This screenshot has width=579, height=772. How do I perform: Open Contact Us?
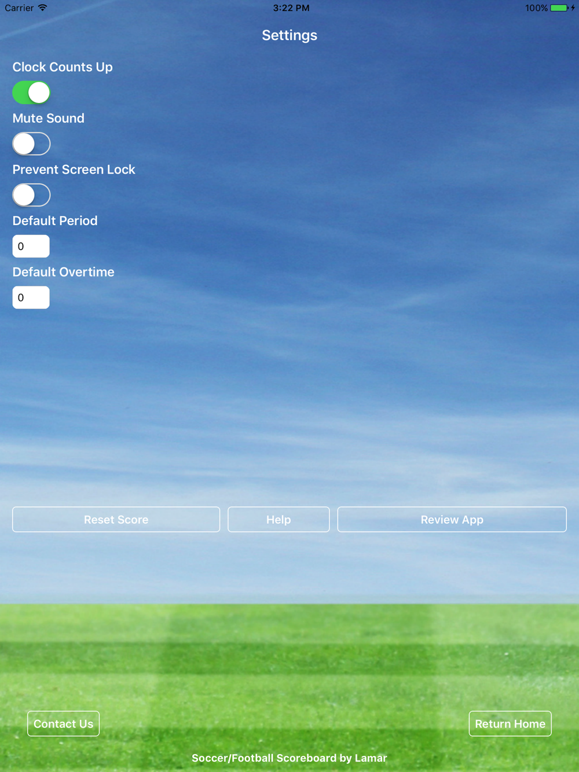tap(63, 724)
